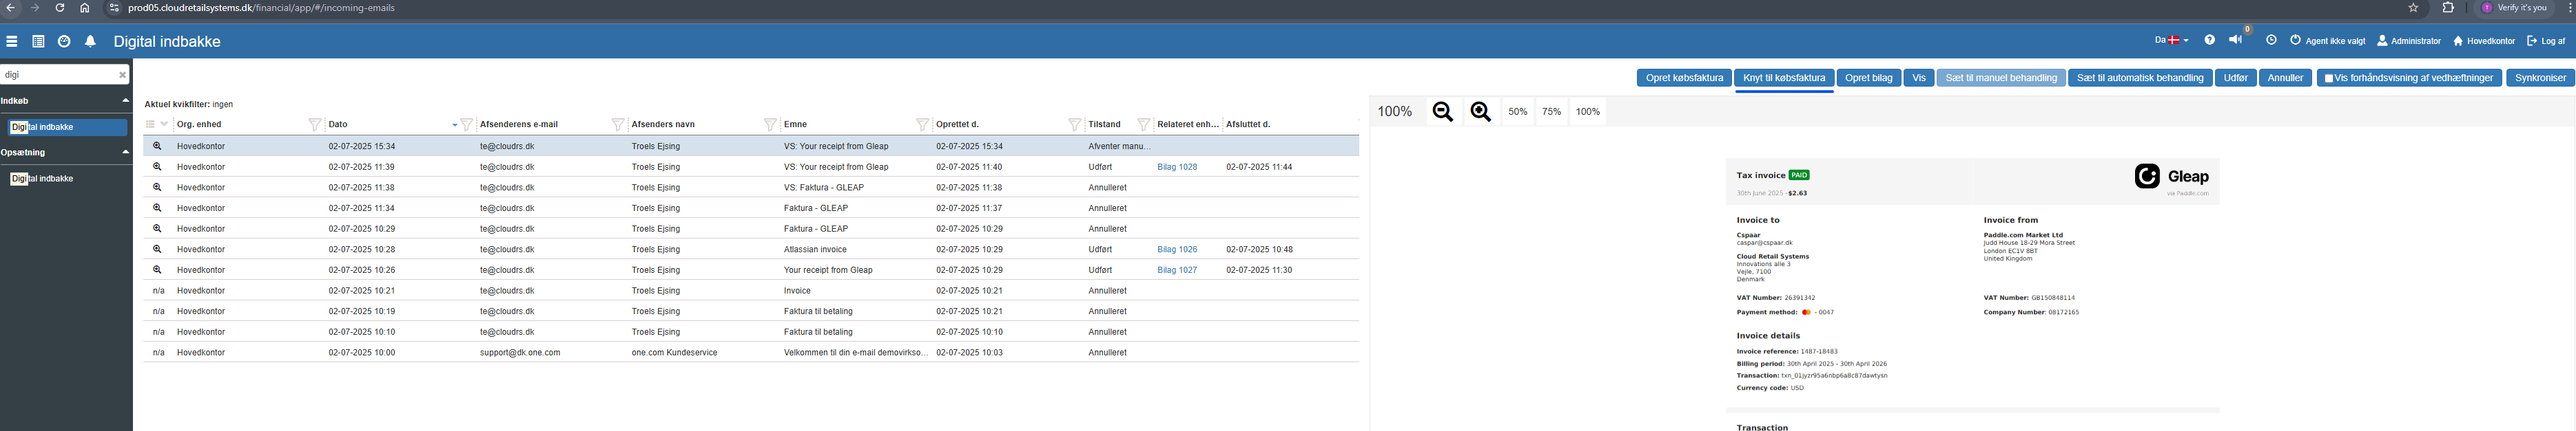Viewport: 2576px width, 431px height.
Task: Open filter on Afsenderens e-mail column
Action: click(x=618, y=124)
